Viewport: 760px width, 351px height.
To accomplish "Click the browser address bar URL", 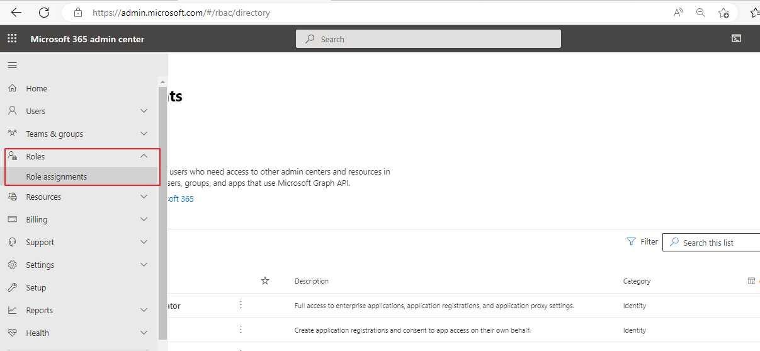I will [x=181, y=13].
